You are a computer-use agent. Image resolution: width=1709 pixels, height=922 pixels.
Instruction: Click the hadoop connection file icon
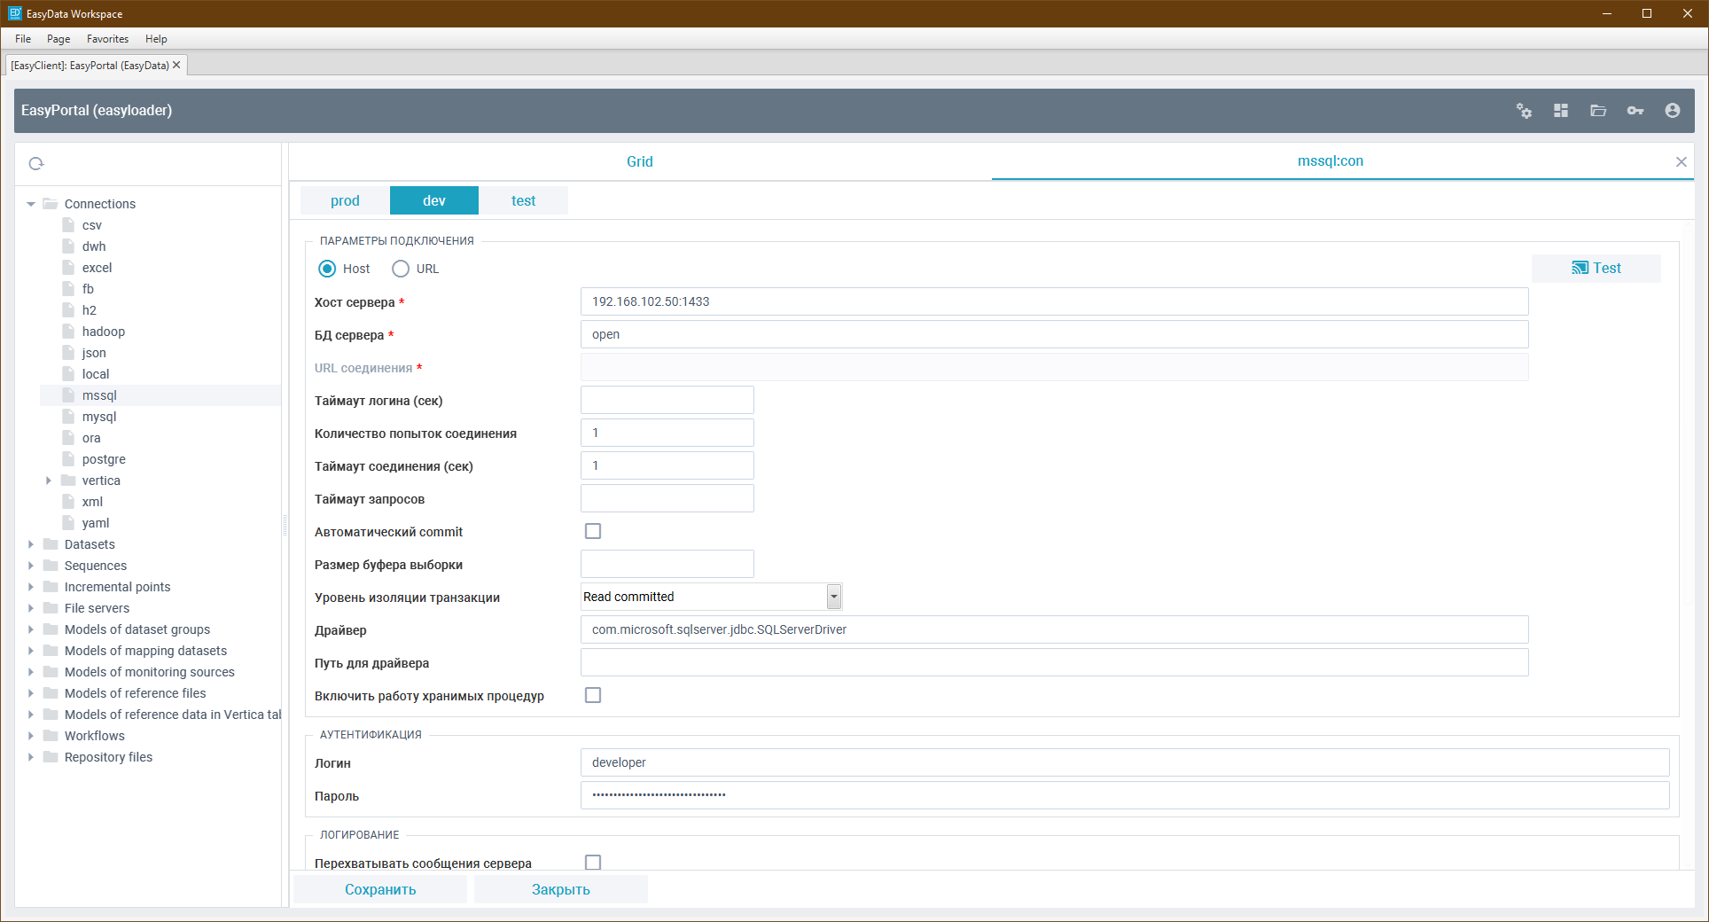point(68,332)
